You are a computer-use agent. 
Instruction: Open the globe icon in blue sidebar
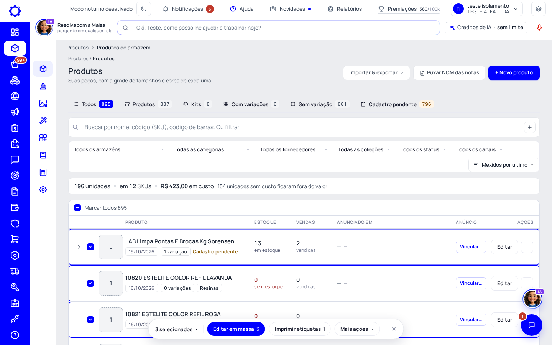pos(15,96)
